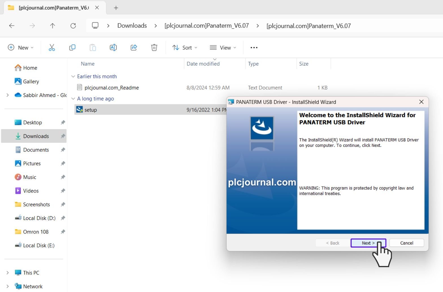Unpin Desktop using its pin icon
Viewport: 443px width, 292px height.
coord(63,122)
